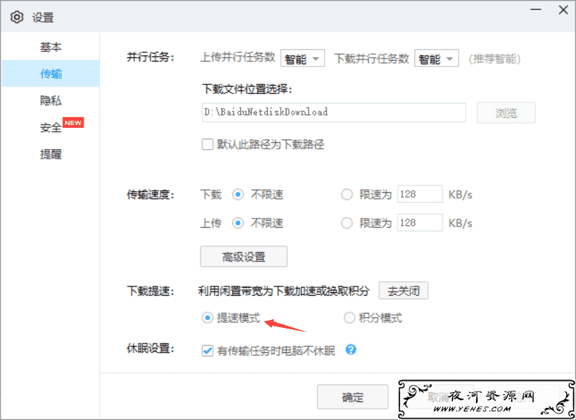Screen dimensions: 576x420
Task: Expand the 下载并行任务数 dropdown
Action: [437, 59]
